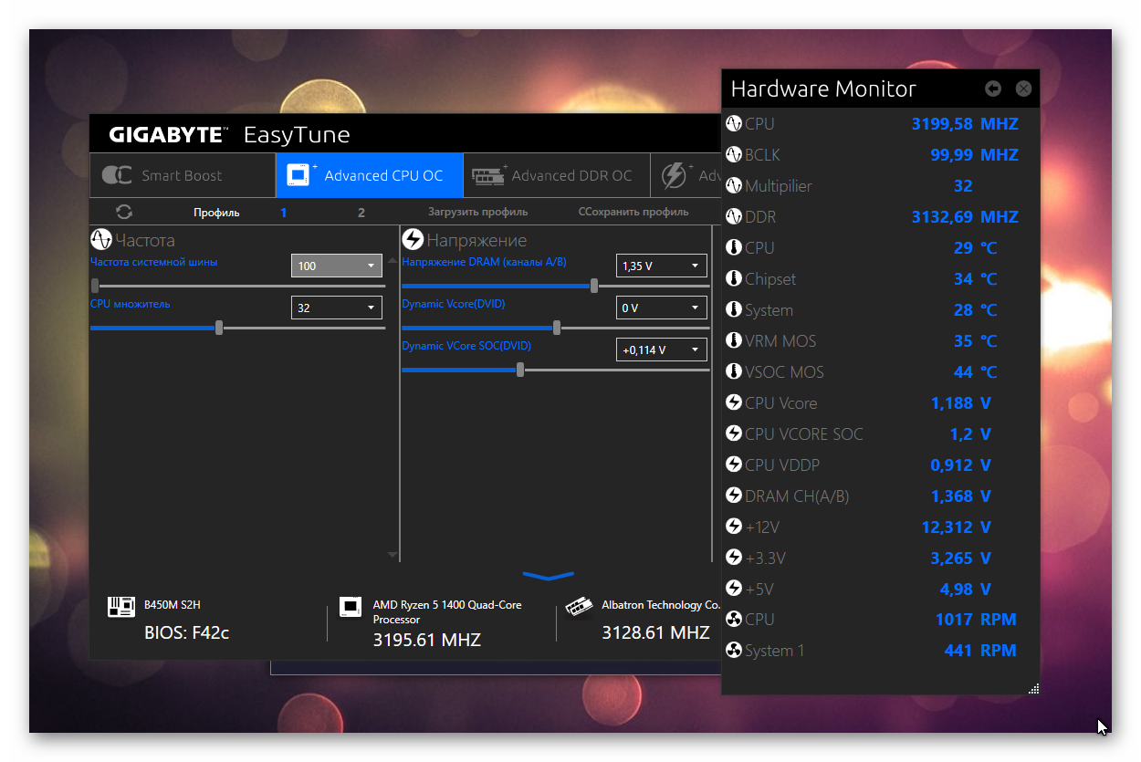Click the processor icon beside AMD Ryzen 5
This screenshot has height=762, width=1141.
[351, 607]
